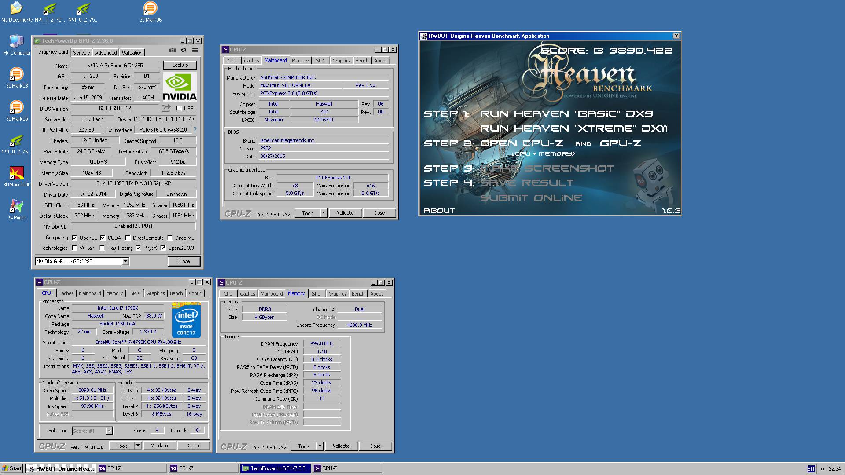The height and width of the screenshot is (475, 845).
Task: Click Tools button in CPU tab window
Action: tap(122, 446)
